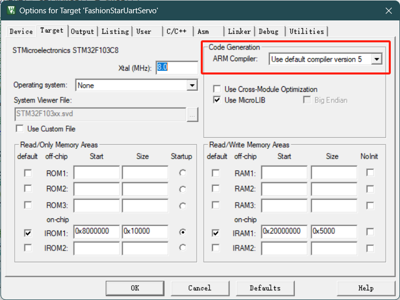
Task: Select the ROM1 Startup radio button
Action: coord(182,173)
